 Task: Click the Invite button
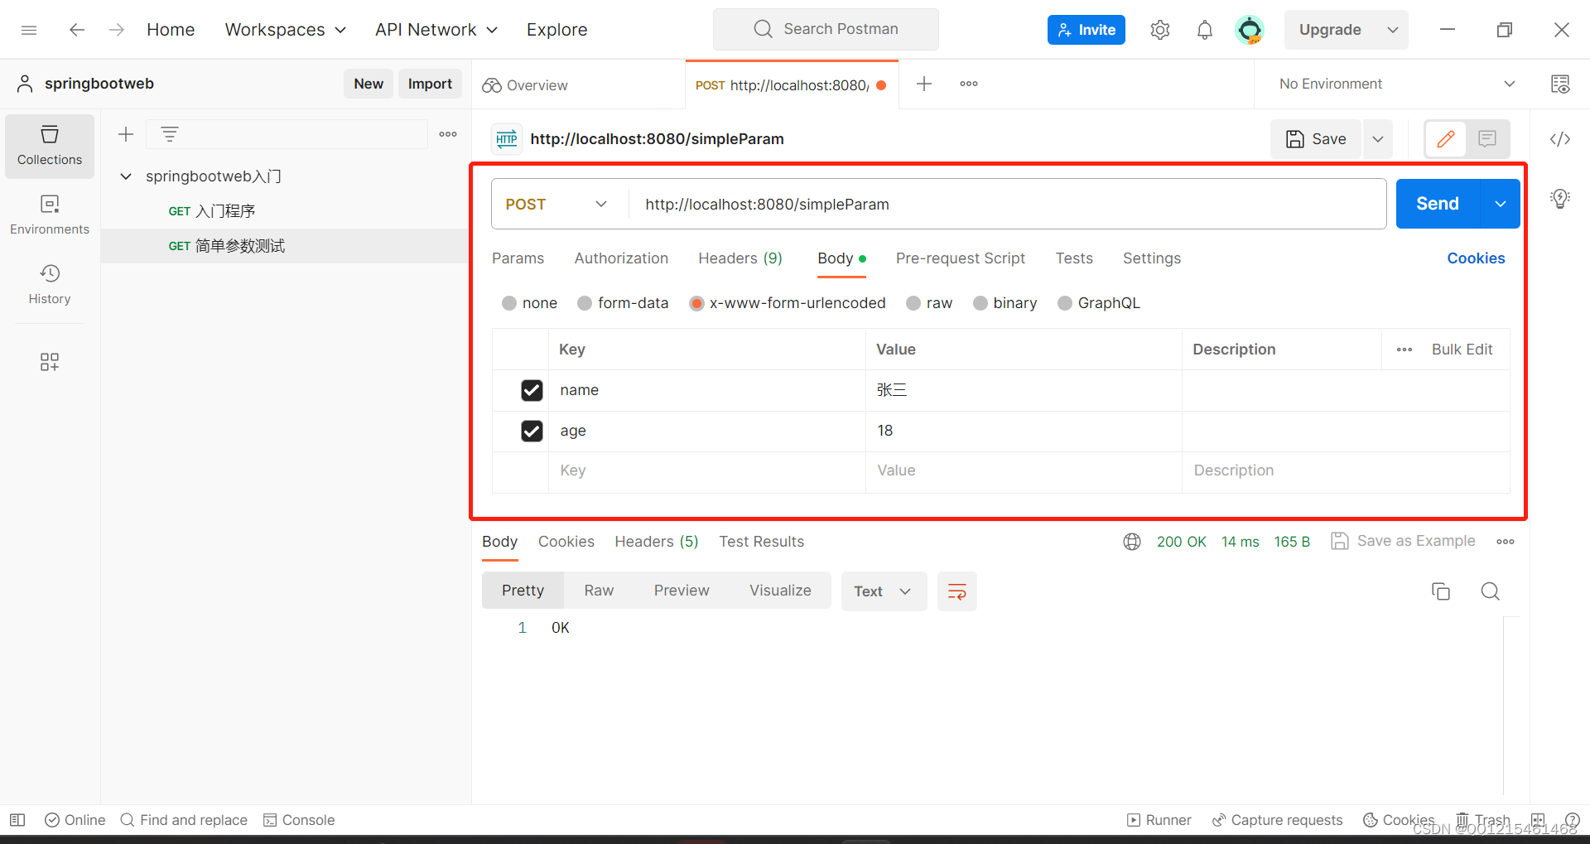[1086, 30]
